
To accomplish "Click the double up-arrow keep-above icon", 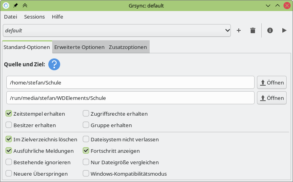I will click(25, 6).
